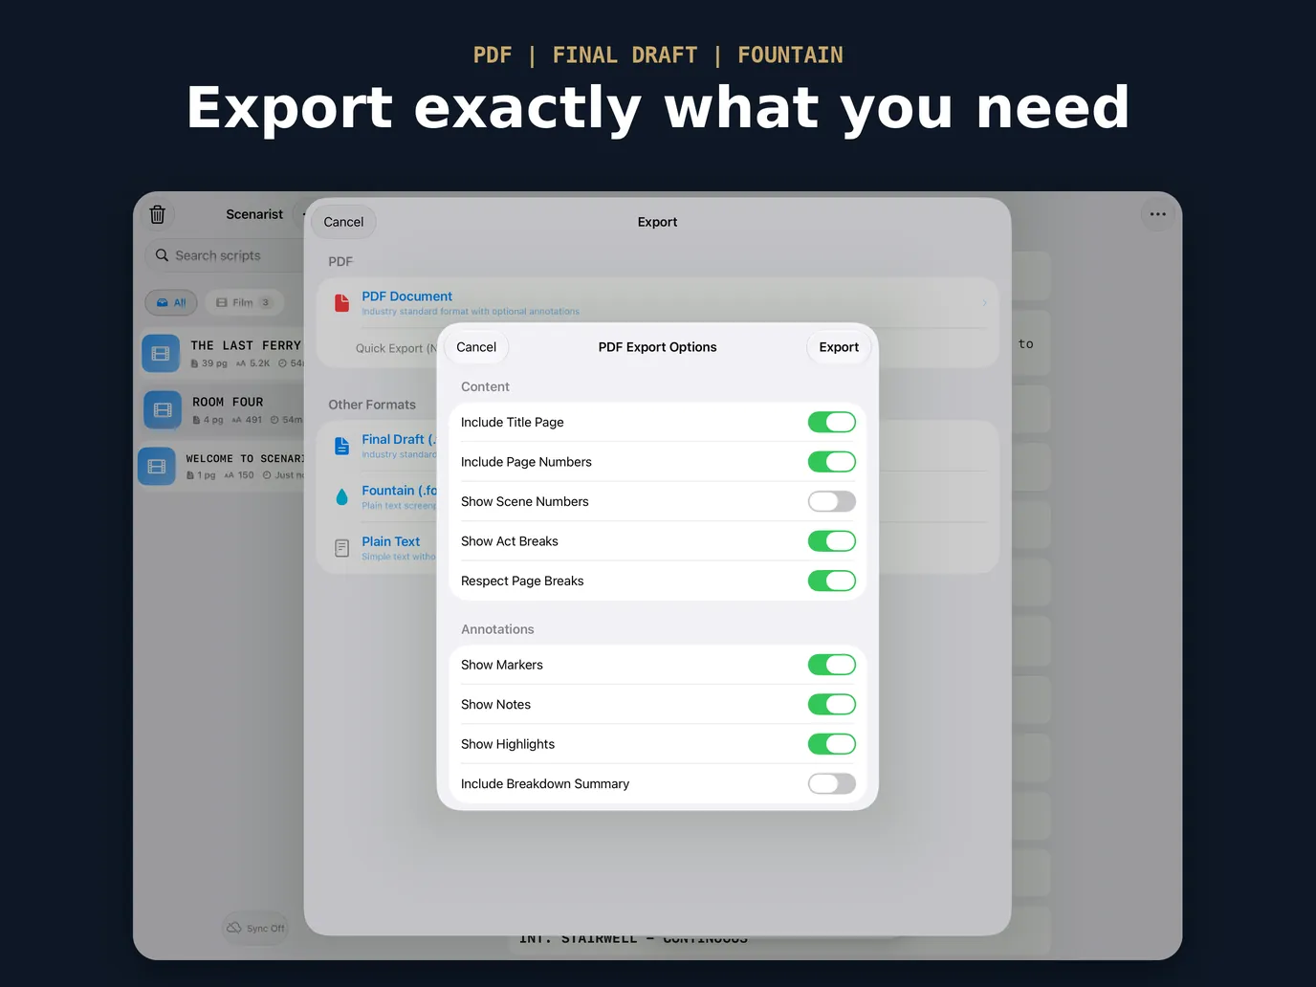Click Export in PDF Export Options
This screenshot has width=1316, height=987.
click(839, 347)
